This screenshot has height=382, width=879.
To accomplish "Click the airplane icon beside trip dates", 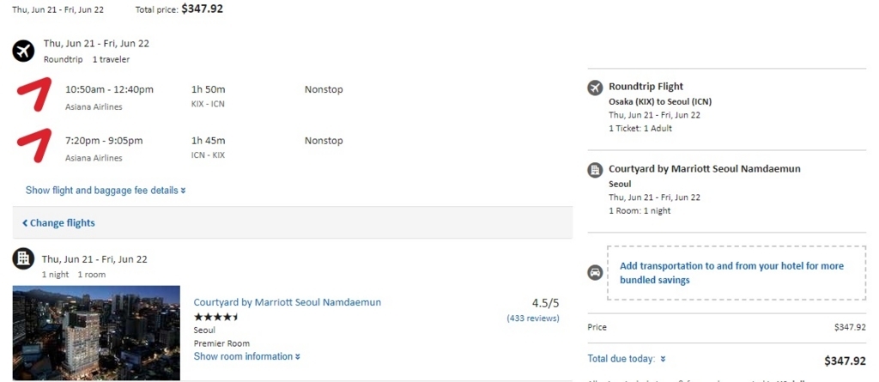I will 23,51.
